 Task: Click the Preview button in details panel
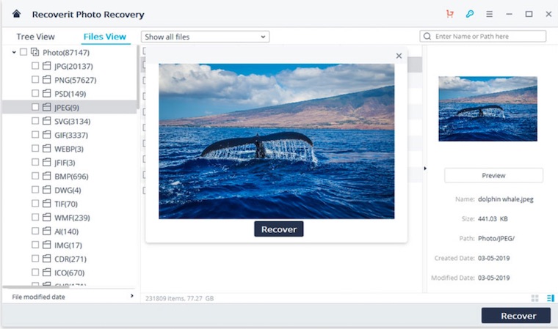click(493, 175)
